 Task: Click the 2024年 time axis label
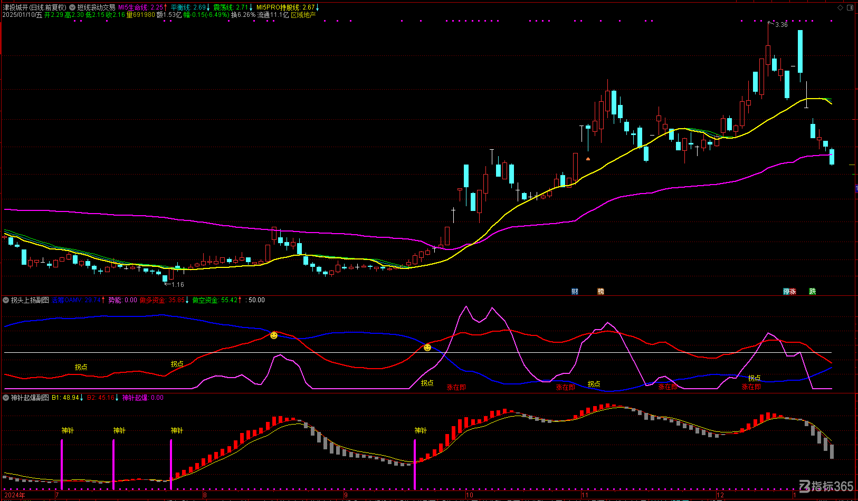coord(14,495)
